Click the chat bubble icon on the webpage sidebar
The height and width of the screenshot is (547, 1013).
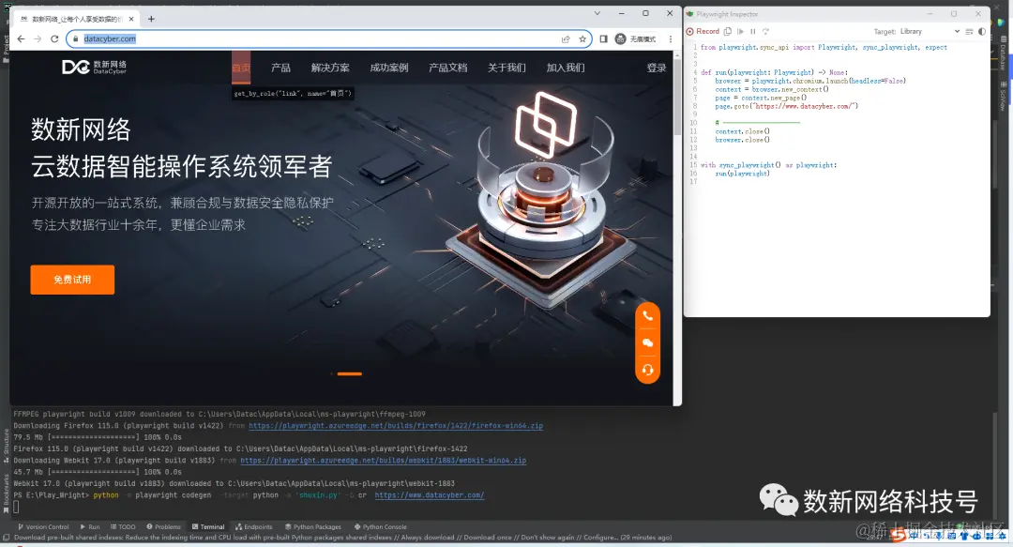coord(647,343)
